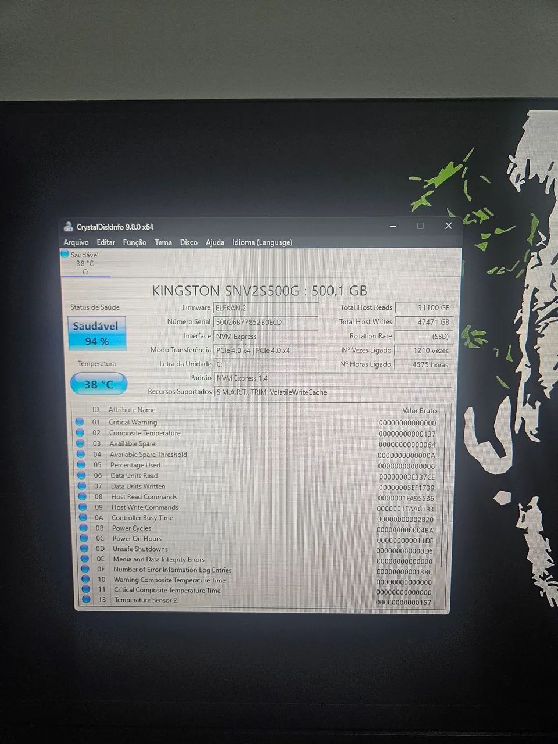Open the Idioma (Language) menu
The image size is (558, 744).
click(262, 242)
